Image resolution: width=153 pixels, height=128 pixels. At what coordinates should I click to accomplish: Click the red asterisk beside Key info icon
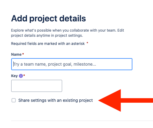24,75
